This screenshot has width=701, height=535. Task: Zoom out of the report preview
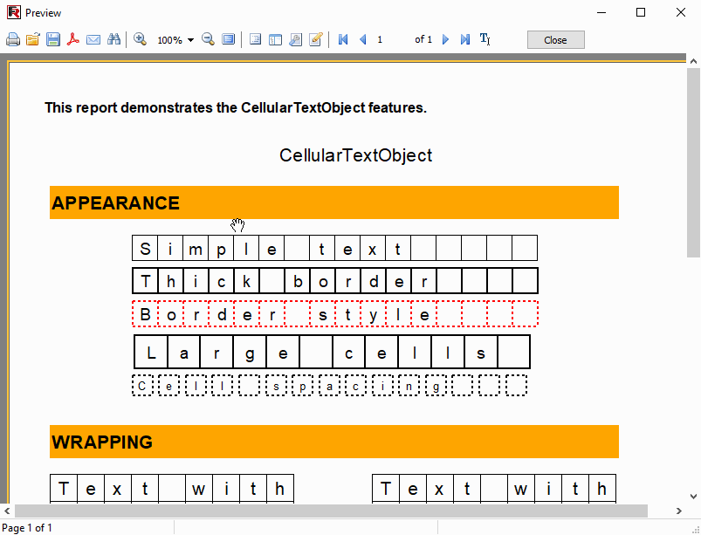click(x=208, y=40)
